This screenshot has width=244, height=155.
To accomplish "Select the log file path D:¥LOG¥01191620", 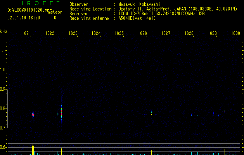I will tap(28, 10).
